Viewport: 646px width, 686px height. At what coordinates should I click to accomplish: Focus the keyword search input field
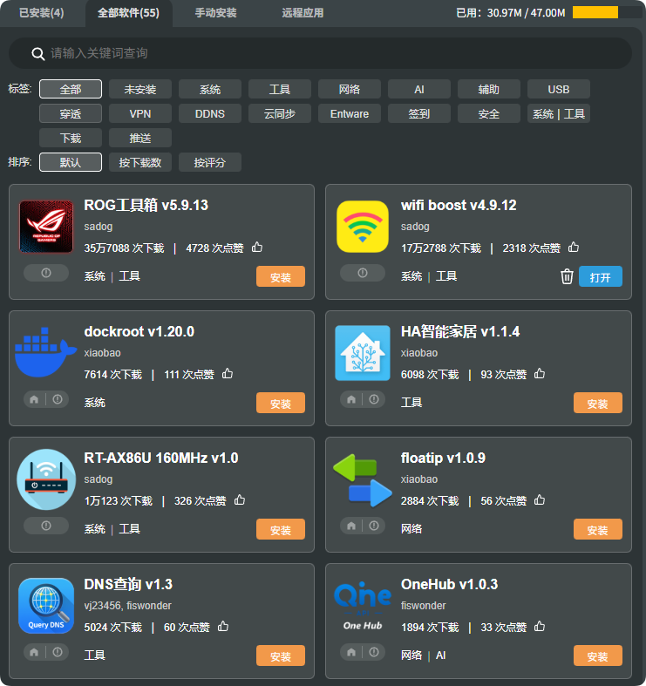320,53
